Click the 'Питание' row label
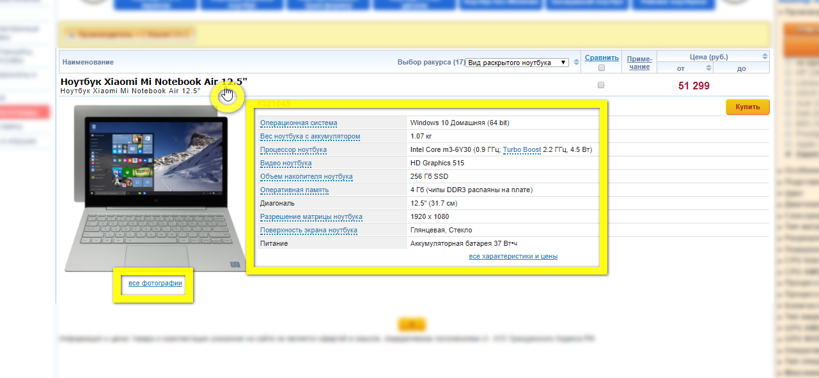 (x=274, y=243)
